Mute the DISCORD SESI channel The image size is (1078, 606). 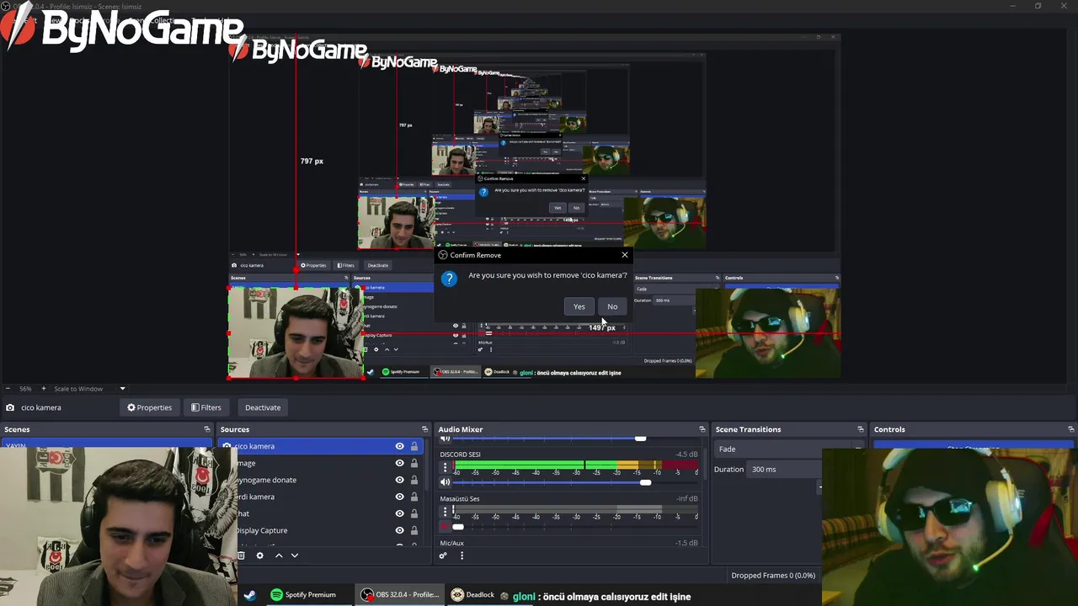446,482
